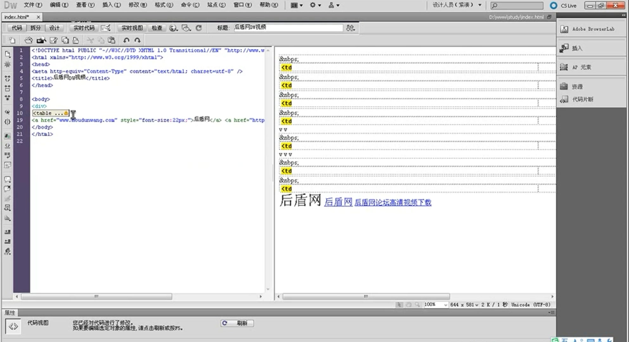This screenshot has height=342, width=629.
Task: Switch to 设计 design view
Action: click(x=54, y=28)
